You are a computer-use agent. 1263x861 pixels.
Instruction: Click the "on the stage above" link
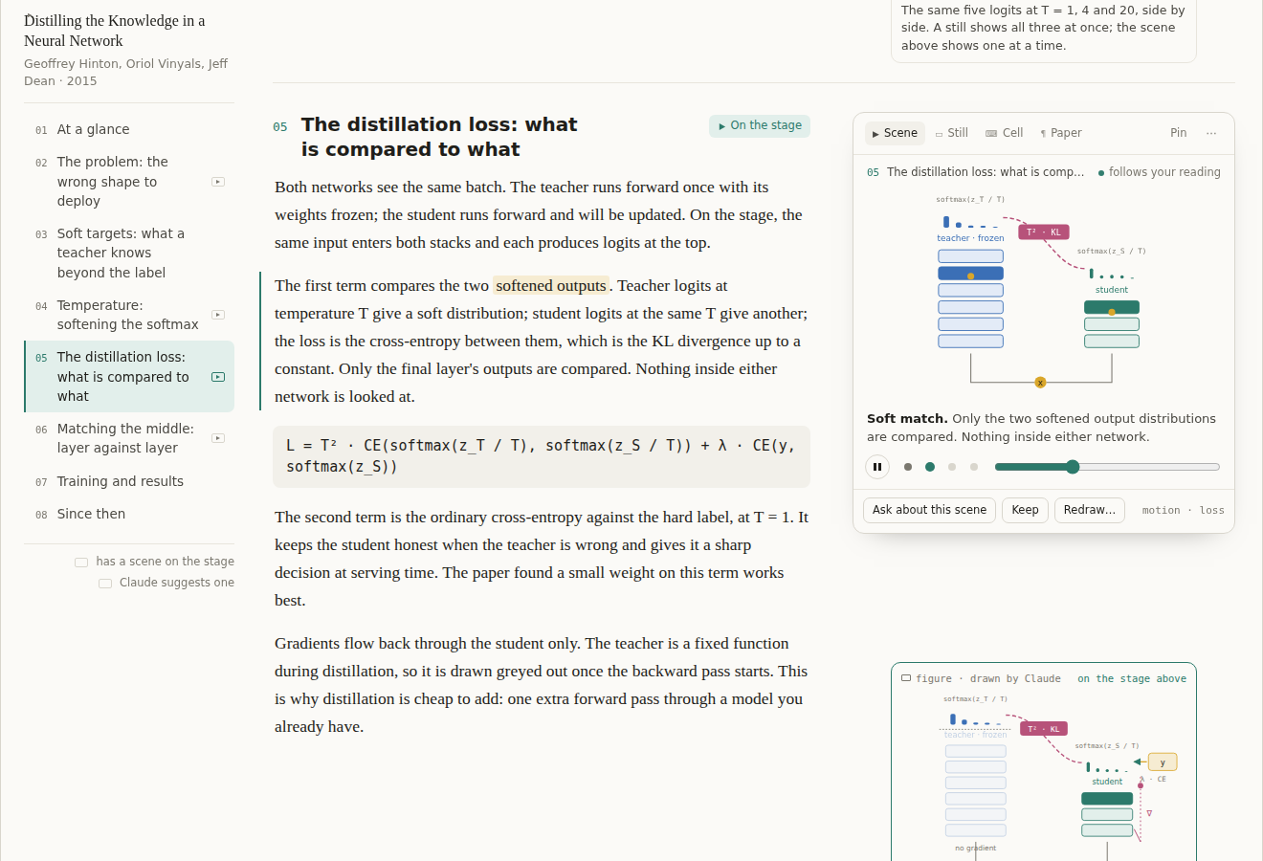click(1132, 678)
